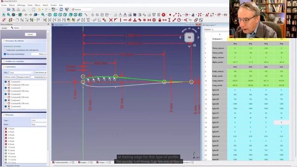Select the create line tool
The width and height of the screenshot is (297, 167).
pos(174,14)
